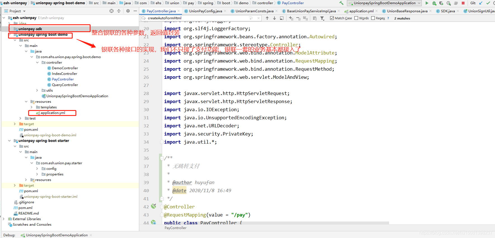Click the createAutoFormHtml search field
Screen dimensions: 495x238
click(196, 18)
